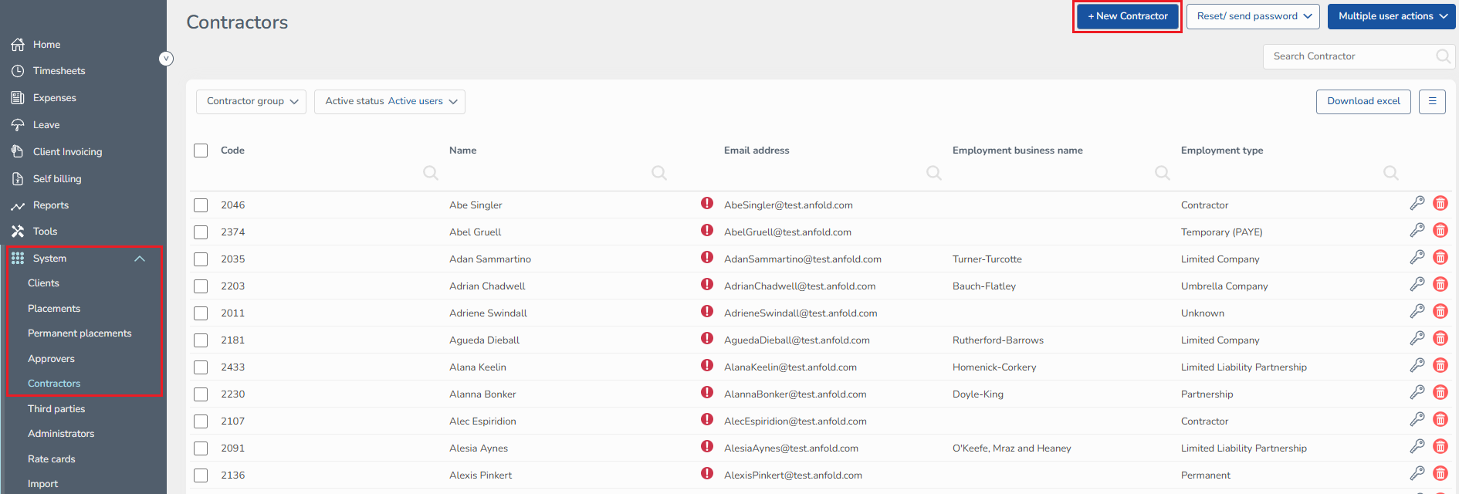Click search icon under Employment type column

click(x=1391, y=173)
